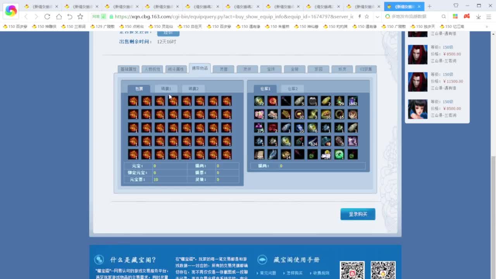
Task: Open the 常见问题 footer link
Action: point(268,273)
